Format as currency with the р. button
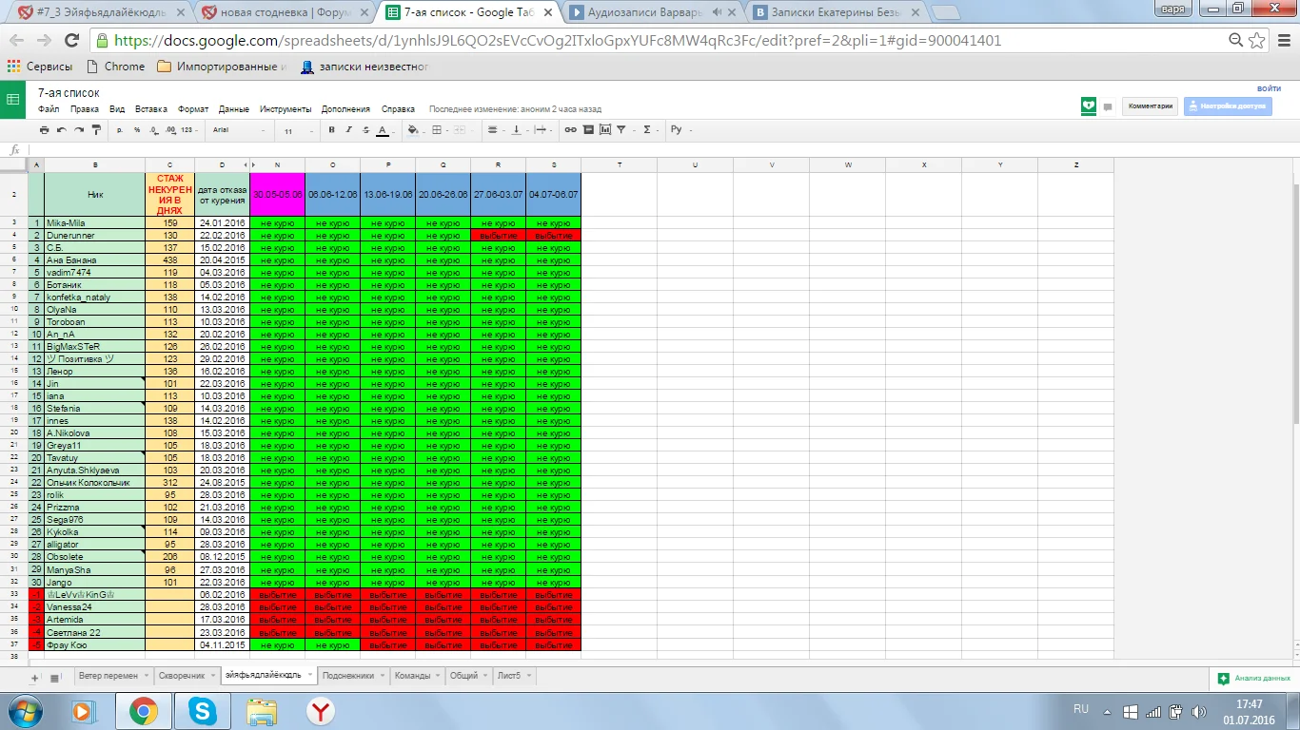Screen dimensions: 1300x730 (x=121, y=129)
